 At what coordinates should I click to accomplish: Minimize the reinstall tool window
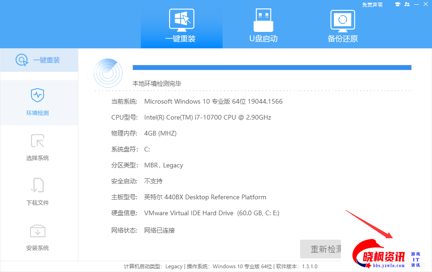click(x=416, y=4)
